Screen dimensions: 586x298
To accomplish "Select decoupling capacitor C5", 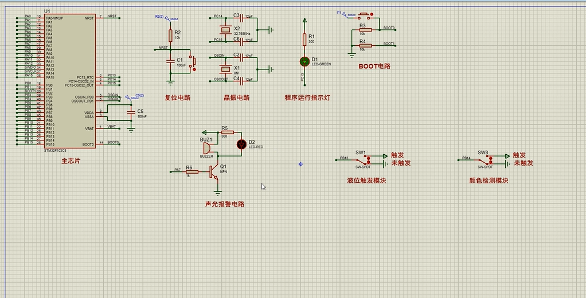I will (x=131, y=112).
